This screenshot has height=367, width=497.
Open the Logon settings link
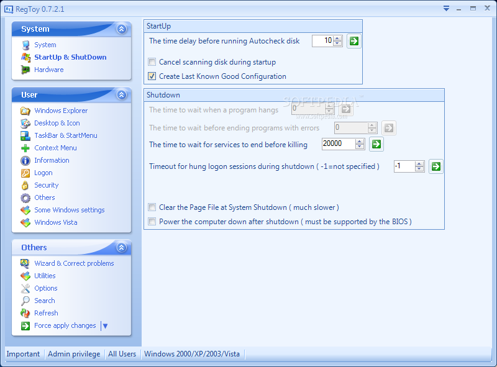click(43, 173)
